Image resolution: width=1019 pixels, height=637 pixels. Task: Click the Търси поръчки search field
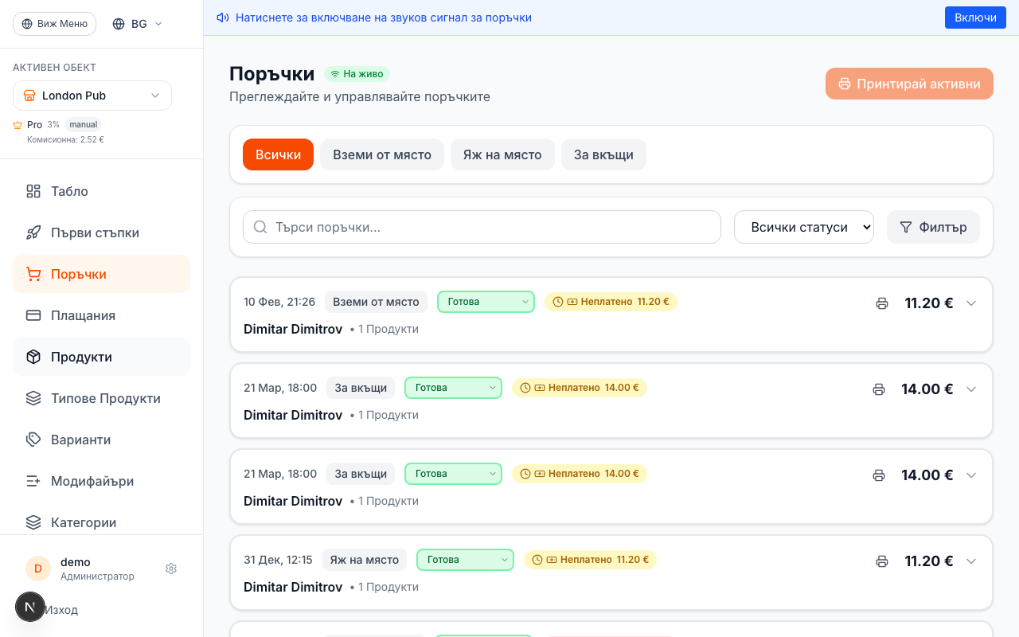pyautogui.click(x=482, y=227)
